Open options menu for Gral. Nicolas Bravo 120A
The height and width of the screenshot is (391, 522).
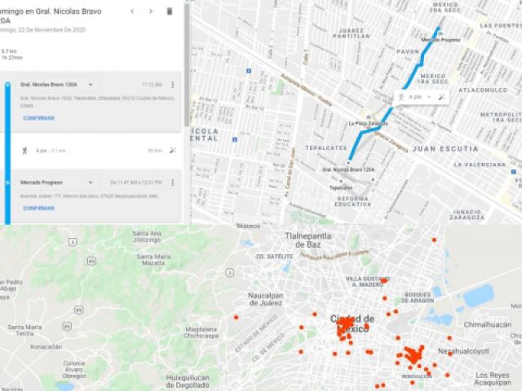173,84
